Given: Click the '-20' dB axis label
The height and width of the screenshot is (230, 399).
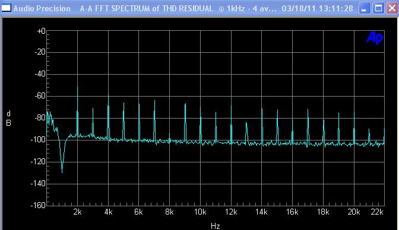Looking at the screenshot, I should click(x=40, y=52).
